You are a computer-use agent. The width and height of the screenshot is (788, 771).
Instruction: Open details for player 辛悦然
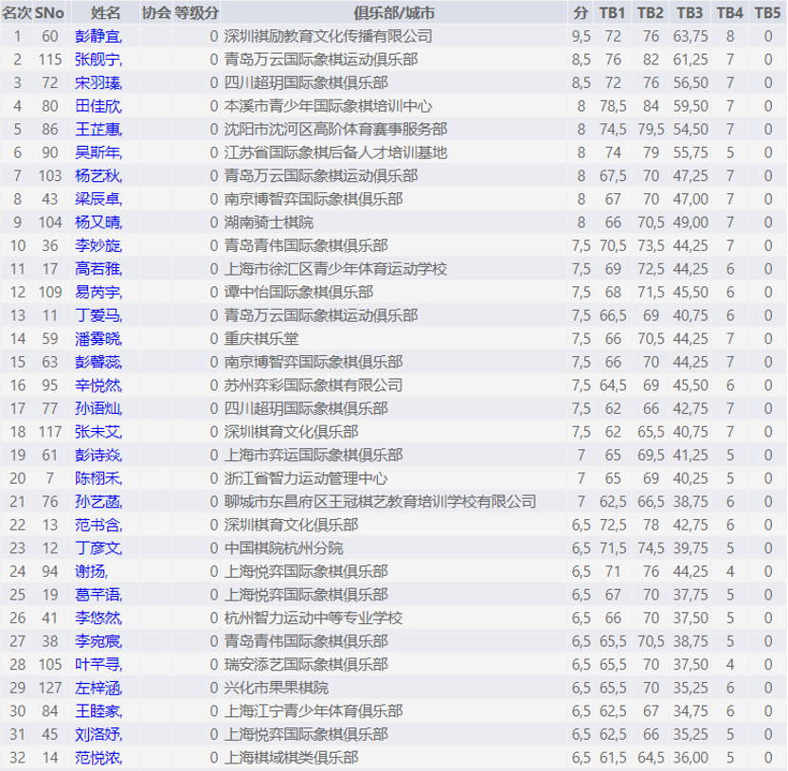tap(98, 385)
